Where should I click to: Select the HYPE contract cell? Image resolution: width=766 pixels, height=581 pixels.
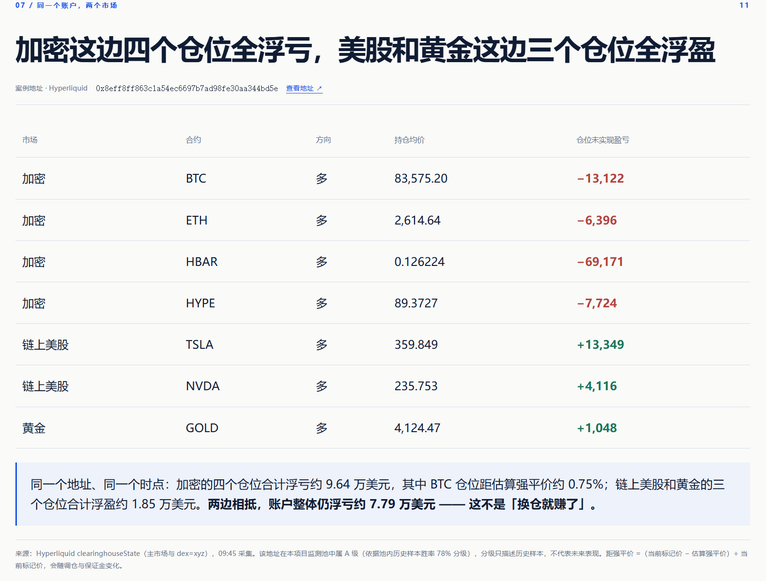point(201,303)
